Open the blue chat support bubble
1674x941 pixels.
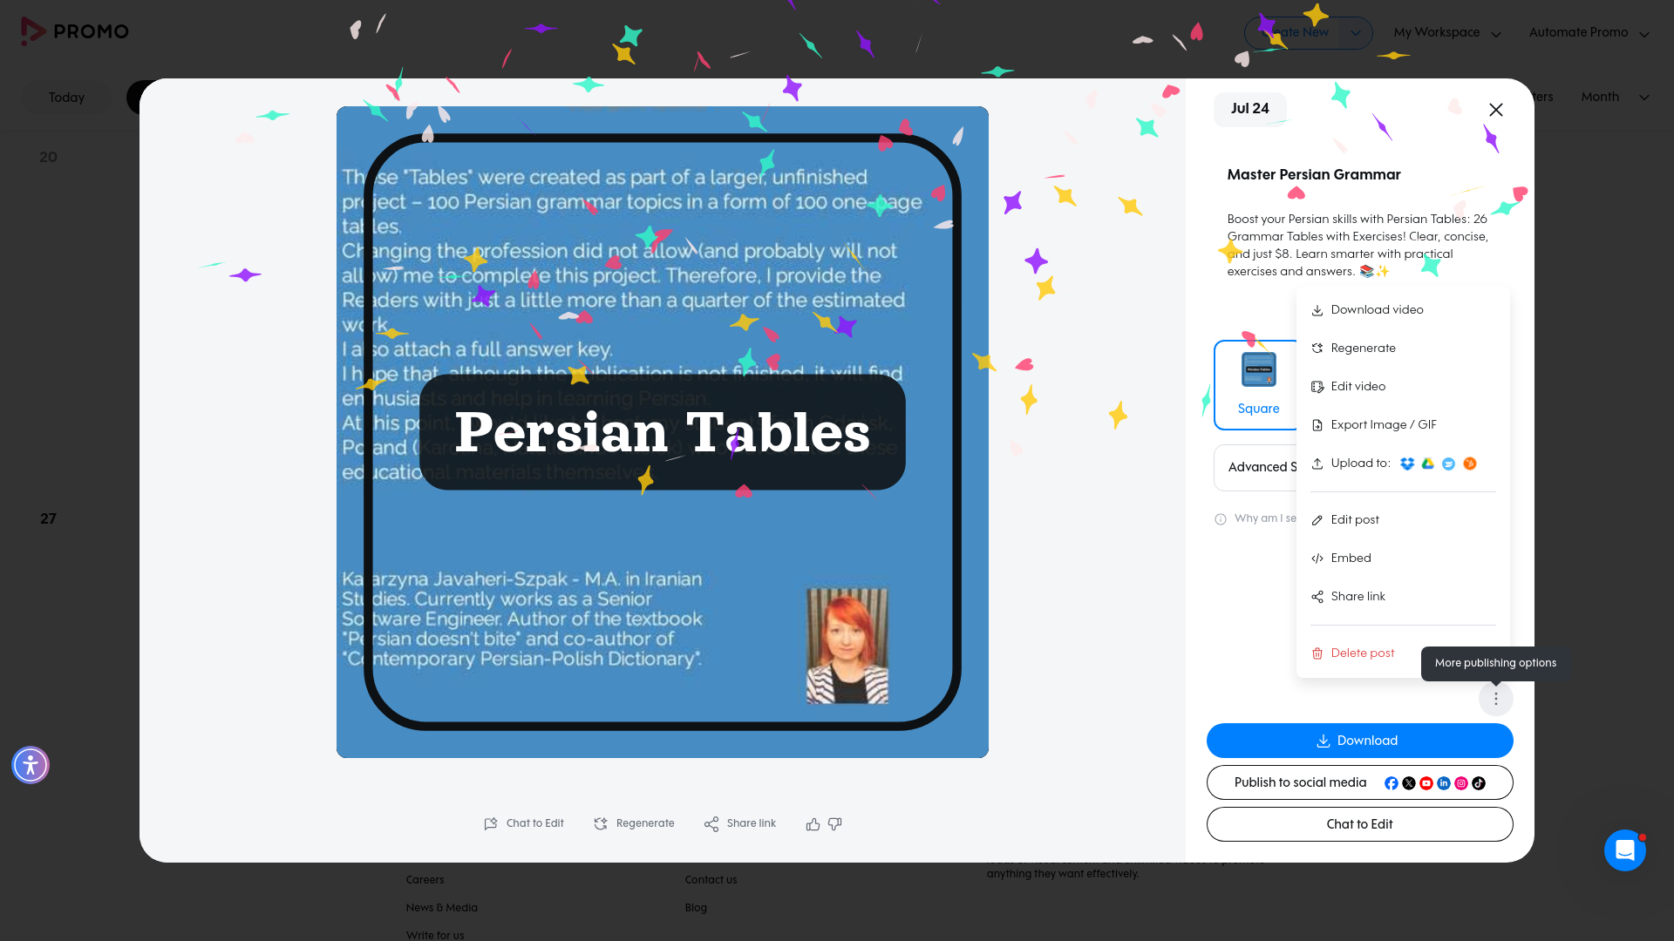click(x=1625, y=850)
